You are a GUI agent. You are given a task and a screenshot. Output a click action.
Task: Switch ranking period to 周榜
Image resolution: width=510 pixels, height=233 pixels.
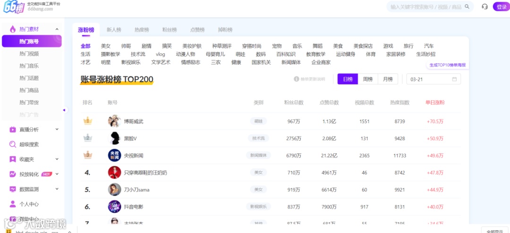(x=368, y=79)
